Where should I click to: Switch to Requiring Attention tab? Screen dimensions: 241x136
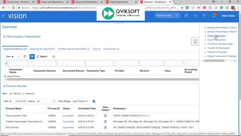15,49
